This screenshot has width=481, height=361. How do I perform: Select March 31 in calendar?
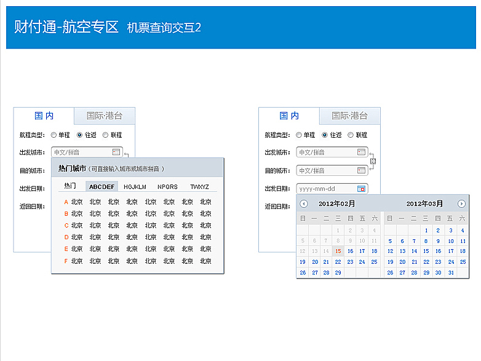(451, 272)
